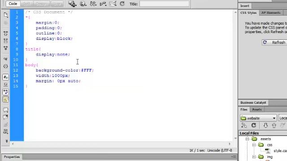The image size is (287, 161).
Task: Click the Check Out files icon
Action: (x=283, y=125)
